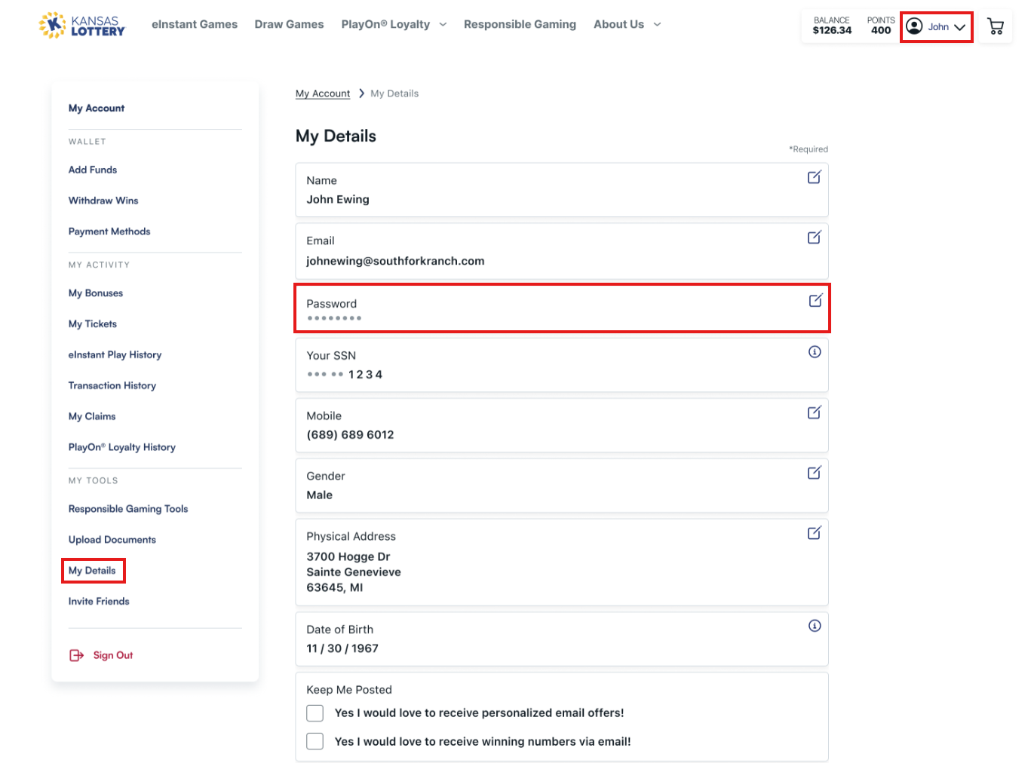1031x763 pixels.
Task: Open My Bonuses in sidebar
Action: pyautogui.click(x=96, y=293)
